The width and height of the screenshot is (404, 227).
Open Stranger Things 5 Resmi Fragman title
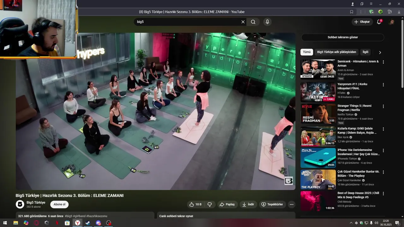click(x=354, y=108)
